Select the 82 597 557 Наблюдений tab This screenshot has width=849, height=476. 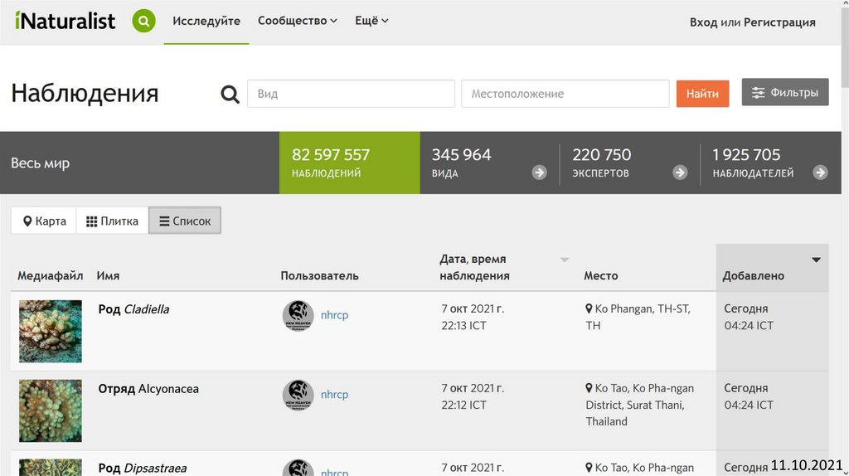pyautogui.click(x=349, y=163)
